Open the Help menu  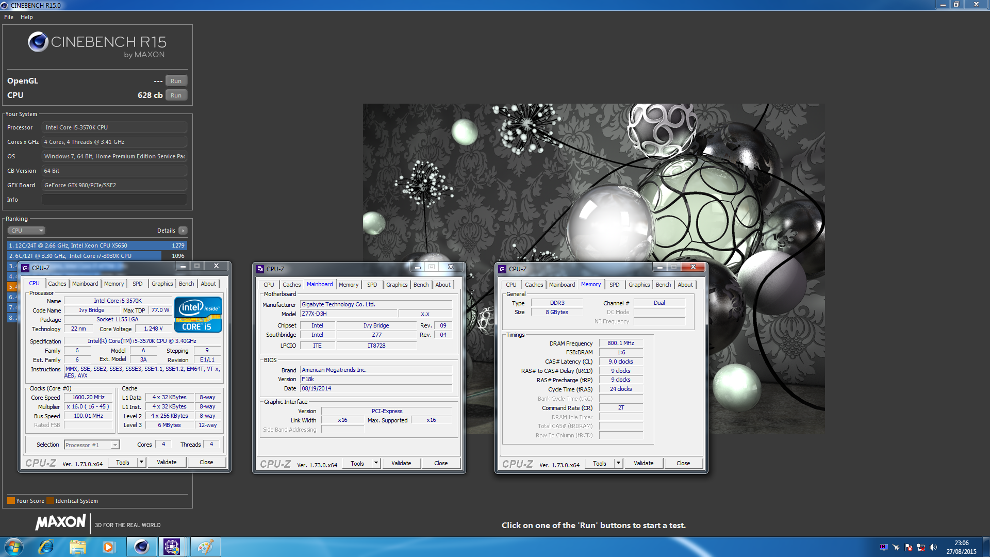pyautogui.click(x=27, y=17)
